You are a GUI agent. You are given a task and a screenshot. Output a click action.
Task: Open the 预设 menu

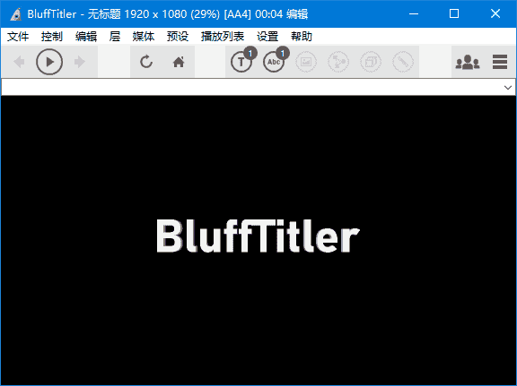click(x=178, y=36)
